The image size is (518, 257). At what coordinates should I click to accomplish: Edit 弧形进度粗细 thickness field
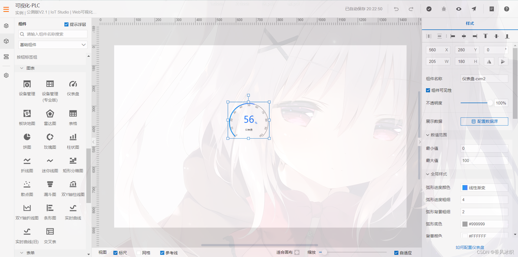[484, 200]
